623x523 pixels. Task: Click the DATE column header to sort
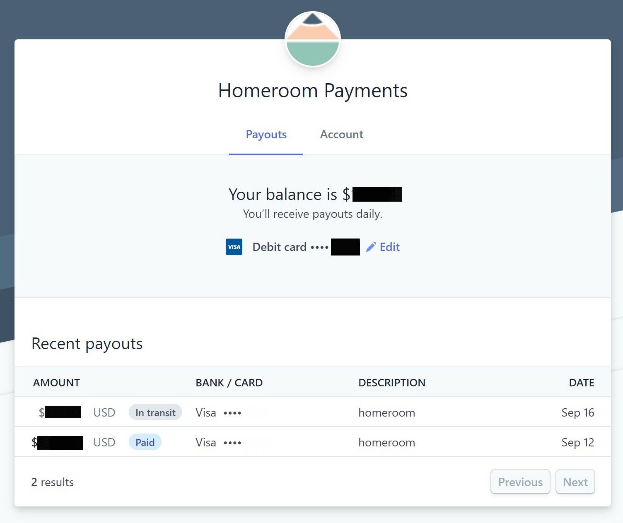pos(582,382)
